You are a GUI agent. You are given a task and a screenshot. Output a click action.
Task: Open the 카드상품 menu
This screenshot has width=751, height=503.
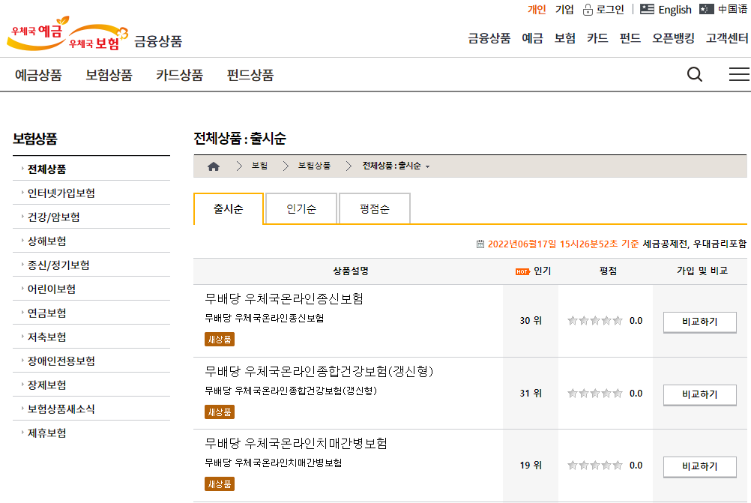pyautogui.click(x=180, y=75)
